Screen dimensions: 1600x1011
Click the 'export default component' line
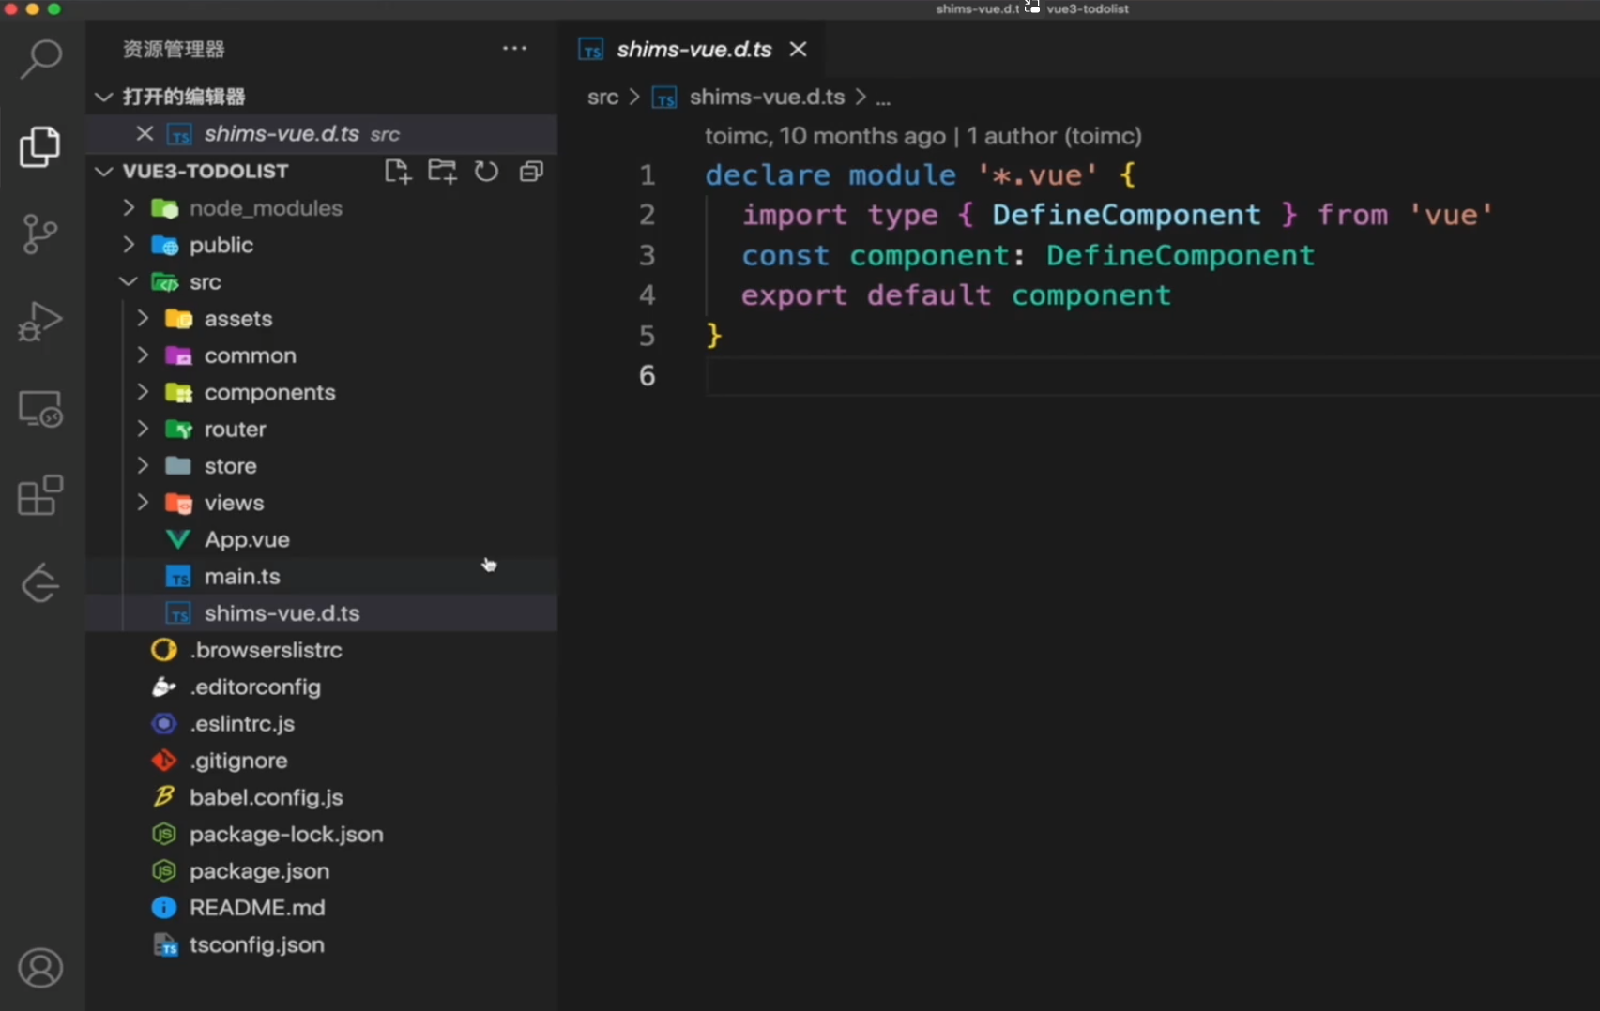[956, 295]
